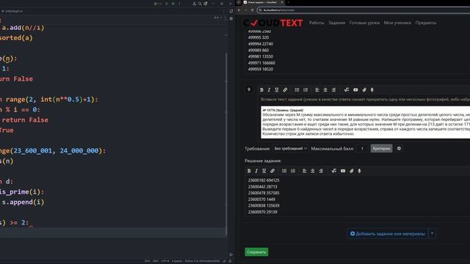
Task: Toggle italic in the solution editor toolbar
Action: (x=256, y=171)
